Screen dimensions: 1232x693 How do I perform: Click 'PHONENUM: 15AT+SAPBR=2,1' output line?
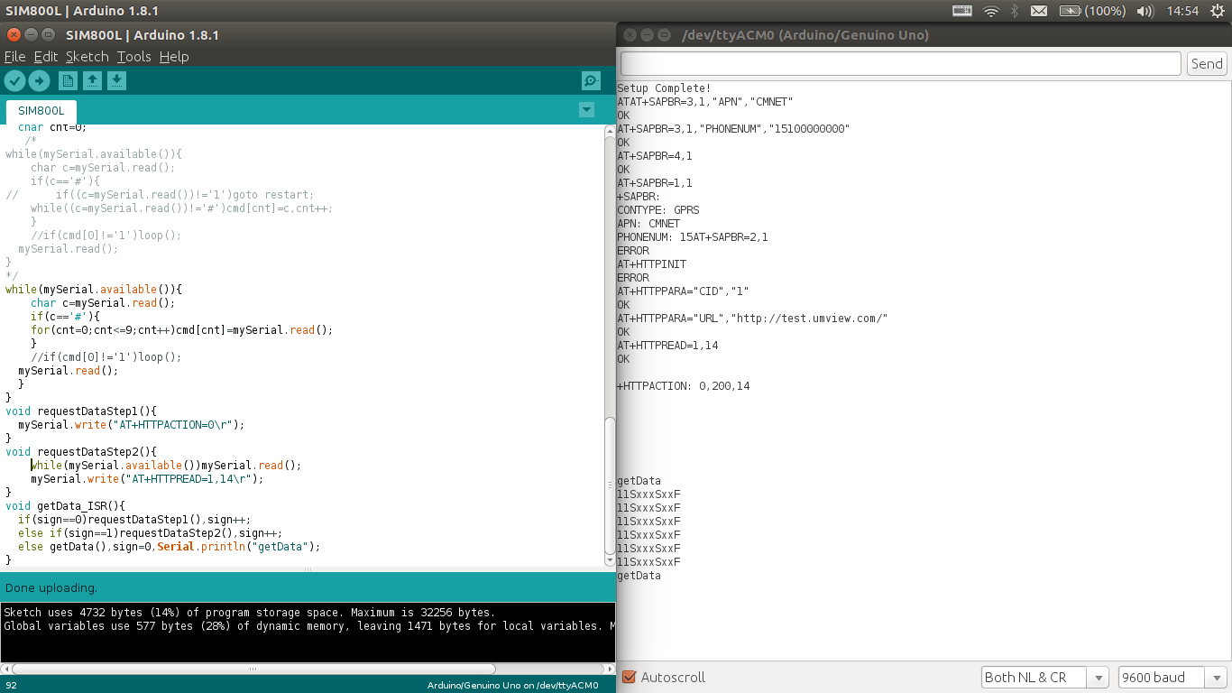(693, 237)
